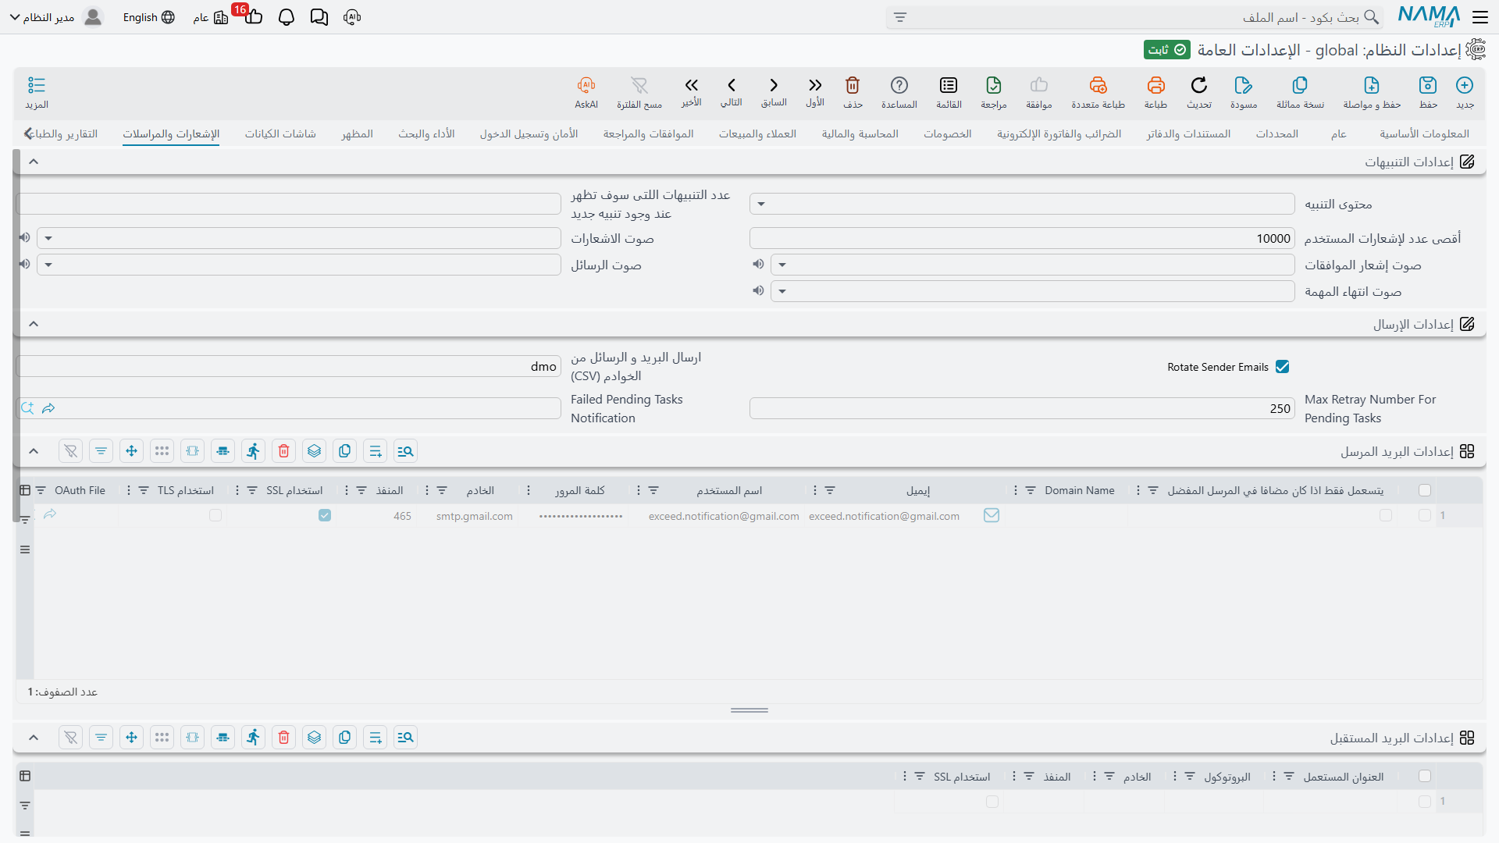Open the محتوى التنبيه dropdown
The height and width of the screenshot is (843, 1499).
(x=761, y=205)
